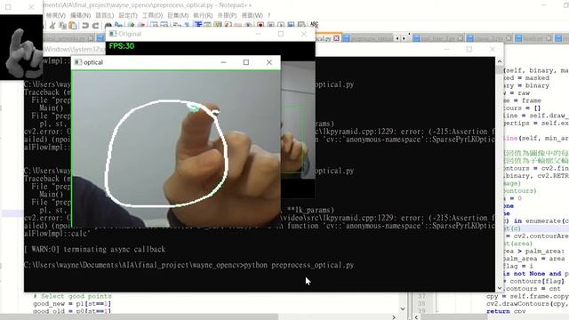Open the ? help menu
The height and width of the screenshot is (320, 569).
(268, 15)
